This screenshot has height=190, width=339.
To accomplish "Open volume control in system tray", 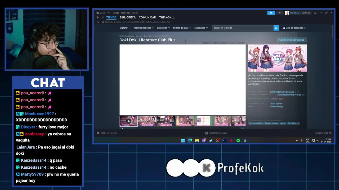I will (317, 141).
